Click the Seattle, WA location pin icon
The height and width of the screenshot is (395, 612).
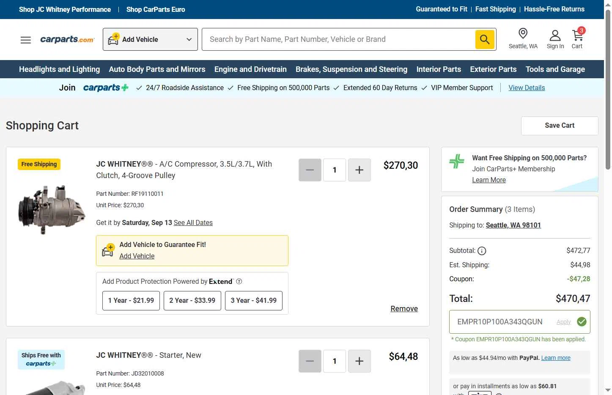point(523,33)
